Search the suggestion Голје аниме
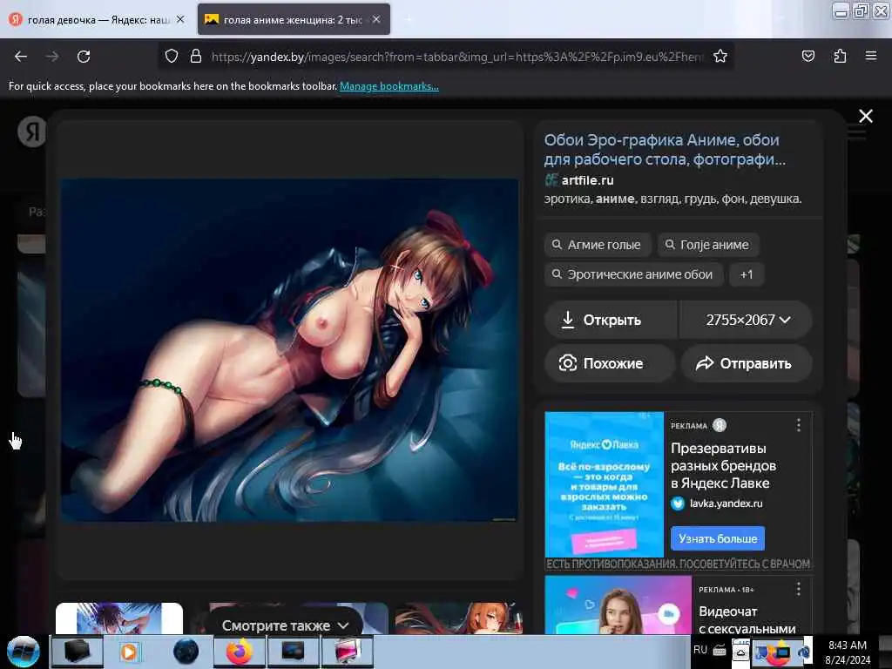The width and height of the screenshot is (892, 669). pos(708,245)
